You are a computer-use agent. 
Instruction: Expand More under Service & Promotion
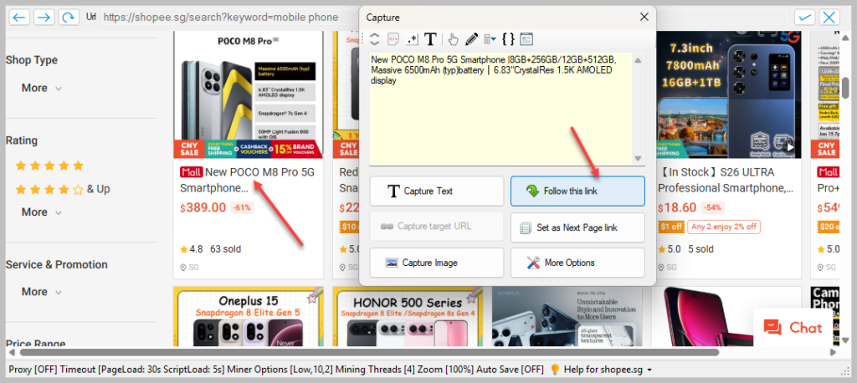pyautogui.click(x=41, y=292)
